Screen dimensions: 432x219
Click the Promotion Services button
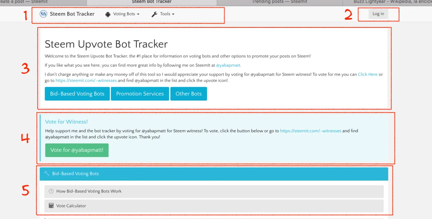140,94
